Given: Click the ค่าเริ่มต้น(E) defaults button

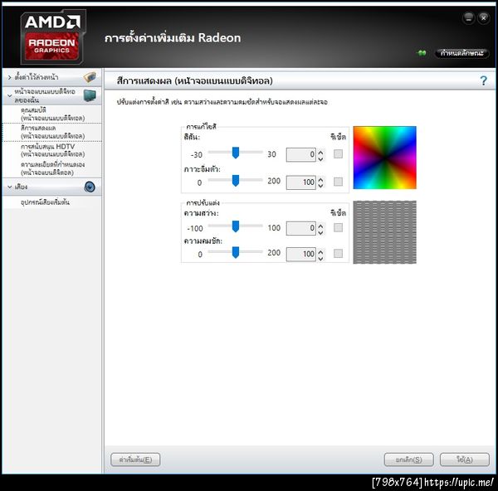Looking at the screenshot, I should coord(135,459).
